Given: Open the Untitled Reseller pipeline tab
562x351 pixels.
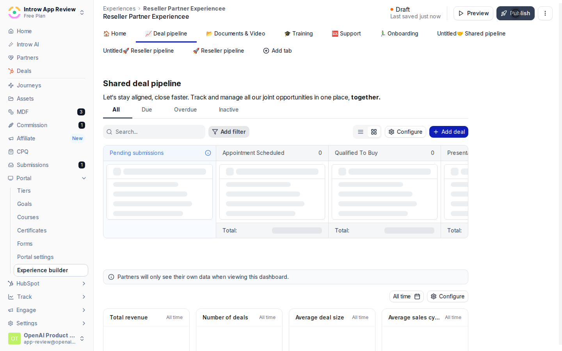Looking at the screenshot, I should 139,51.
